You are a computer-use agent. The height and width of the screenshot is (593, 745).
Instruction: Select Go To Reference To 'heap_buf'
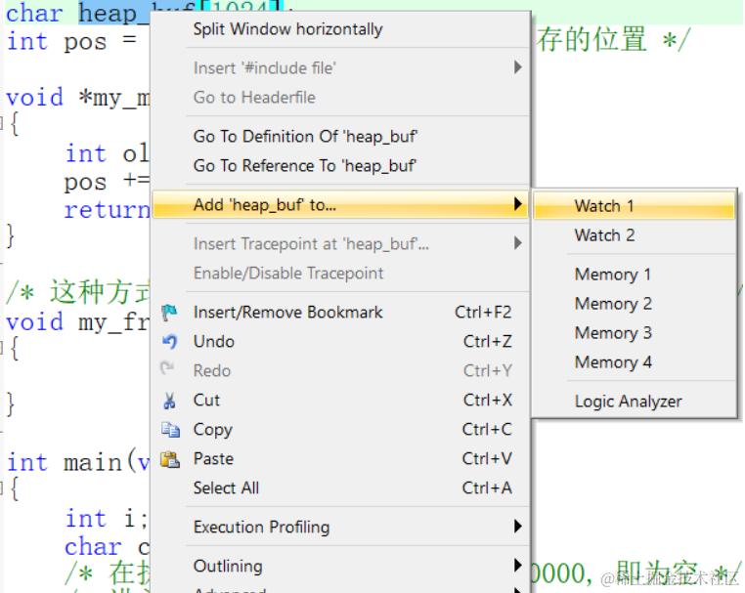(340, 166)
